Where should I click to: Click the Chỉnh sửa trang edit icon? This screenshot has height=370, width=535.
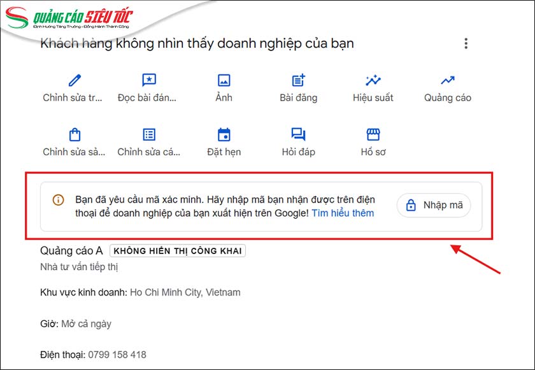click(74, 80)
